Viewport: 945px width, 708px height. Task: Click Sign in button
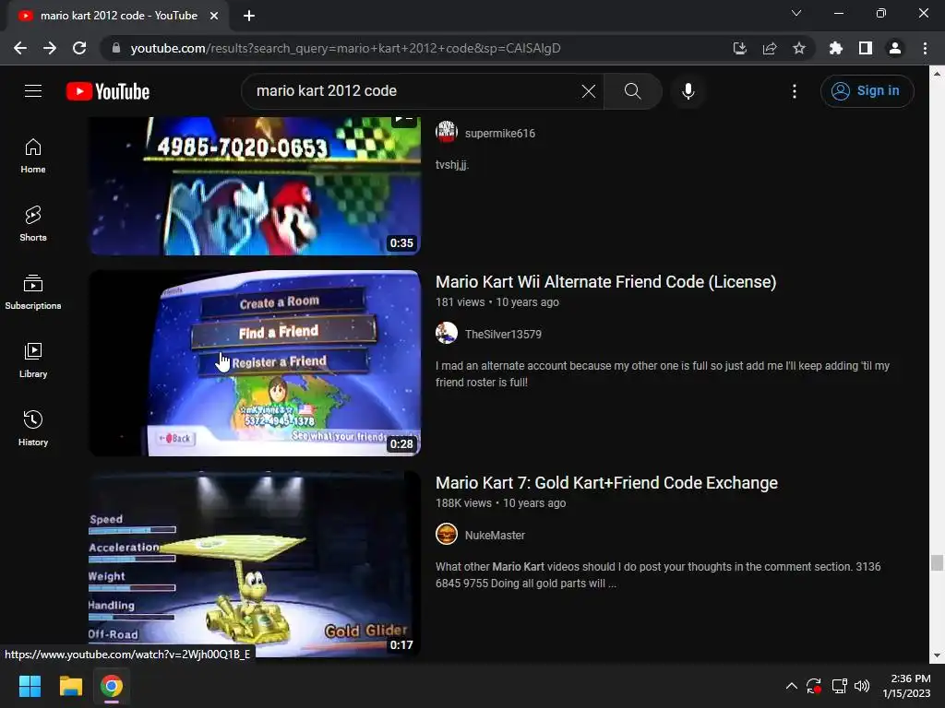pos(867,91)
